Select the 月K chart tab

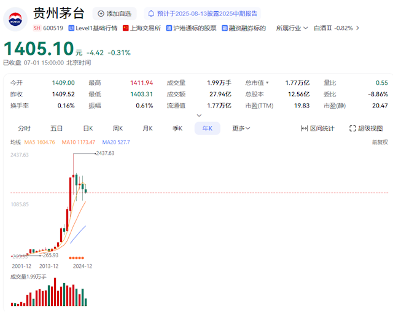click(x=147, y=128)
